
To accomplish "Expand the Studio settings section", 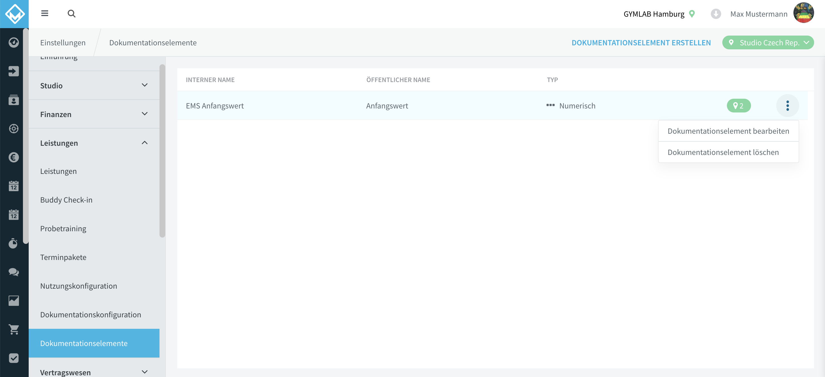I will click(x=94, y=85).
